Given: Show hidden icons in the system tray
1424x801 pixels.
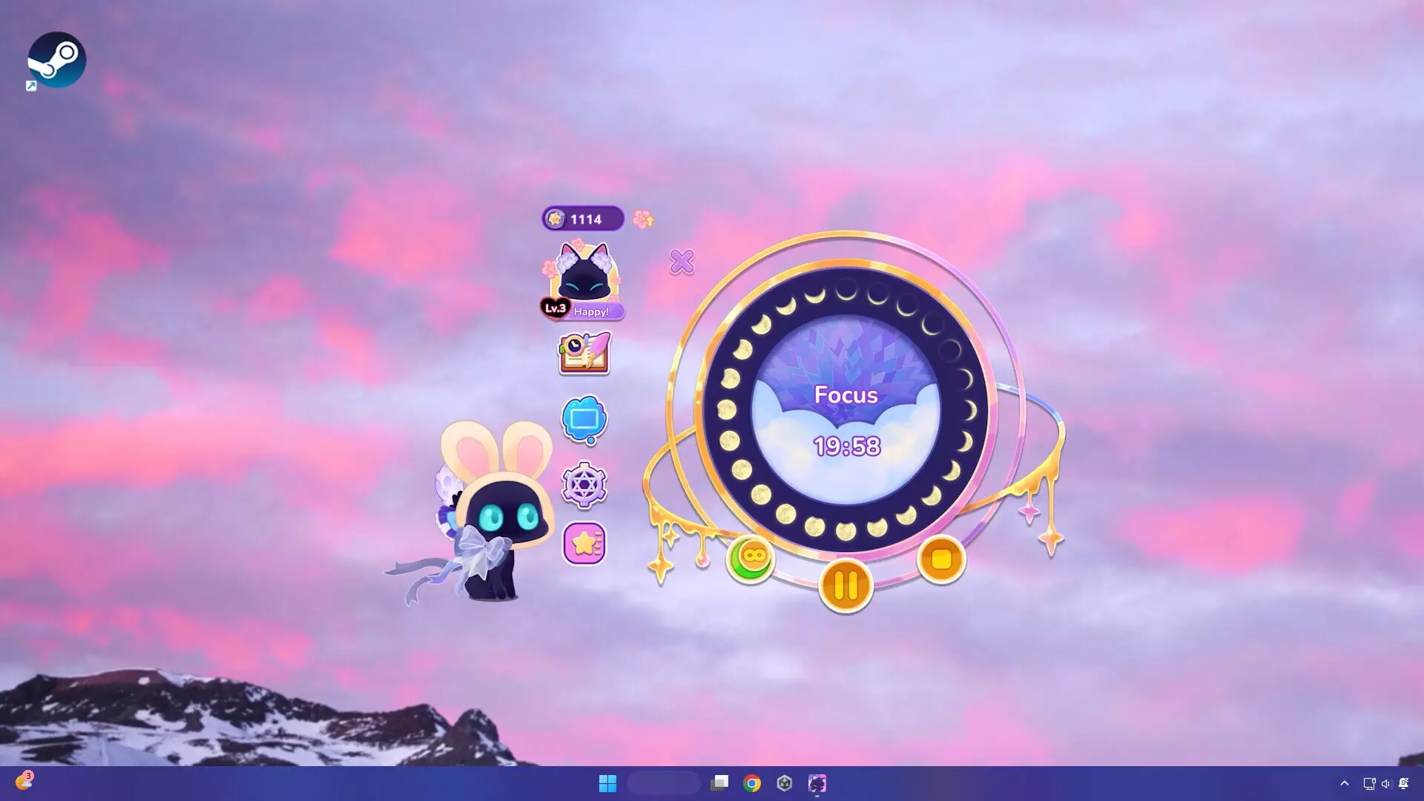Looking at the screenshot, I should (1344, 783).
